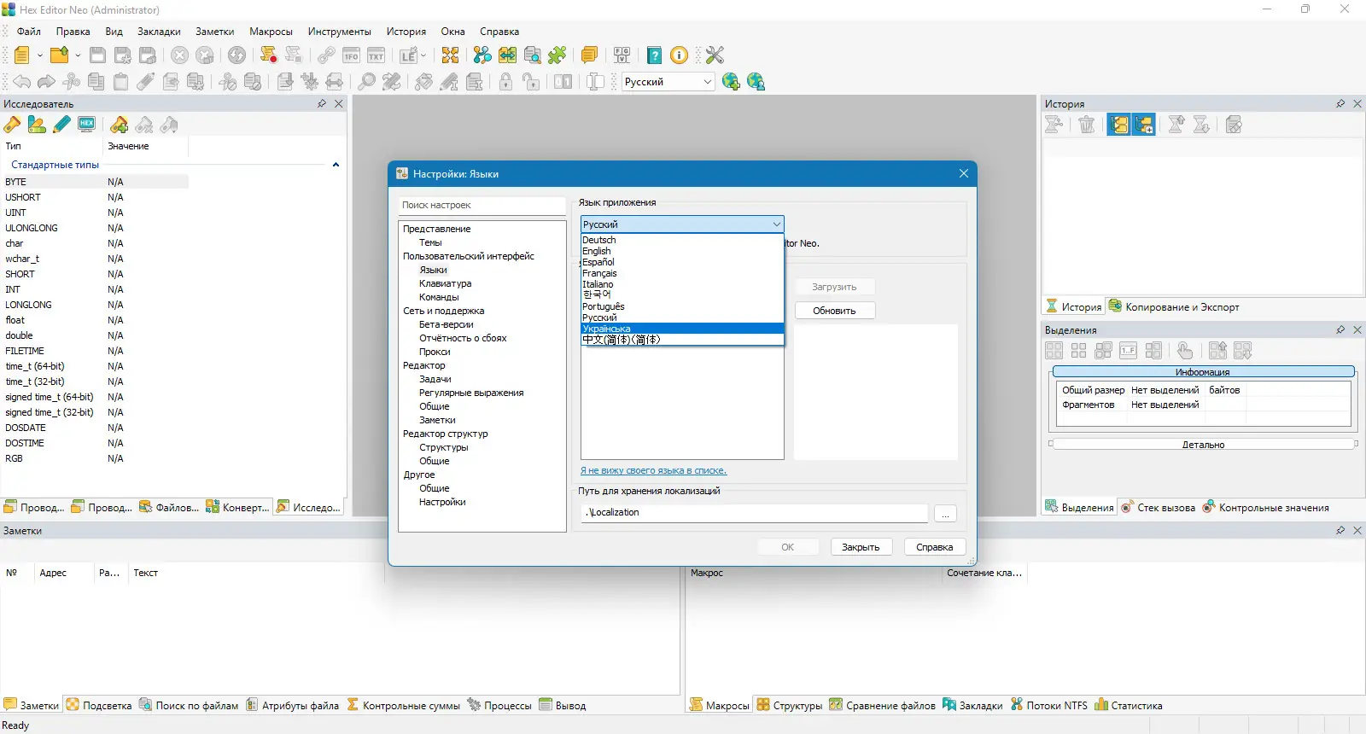This screenshot has width=1366, height=734.
Task: Select the ULONGLONG row in Исследователь
Action: (96, 228)
